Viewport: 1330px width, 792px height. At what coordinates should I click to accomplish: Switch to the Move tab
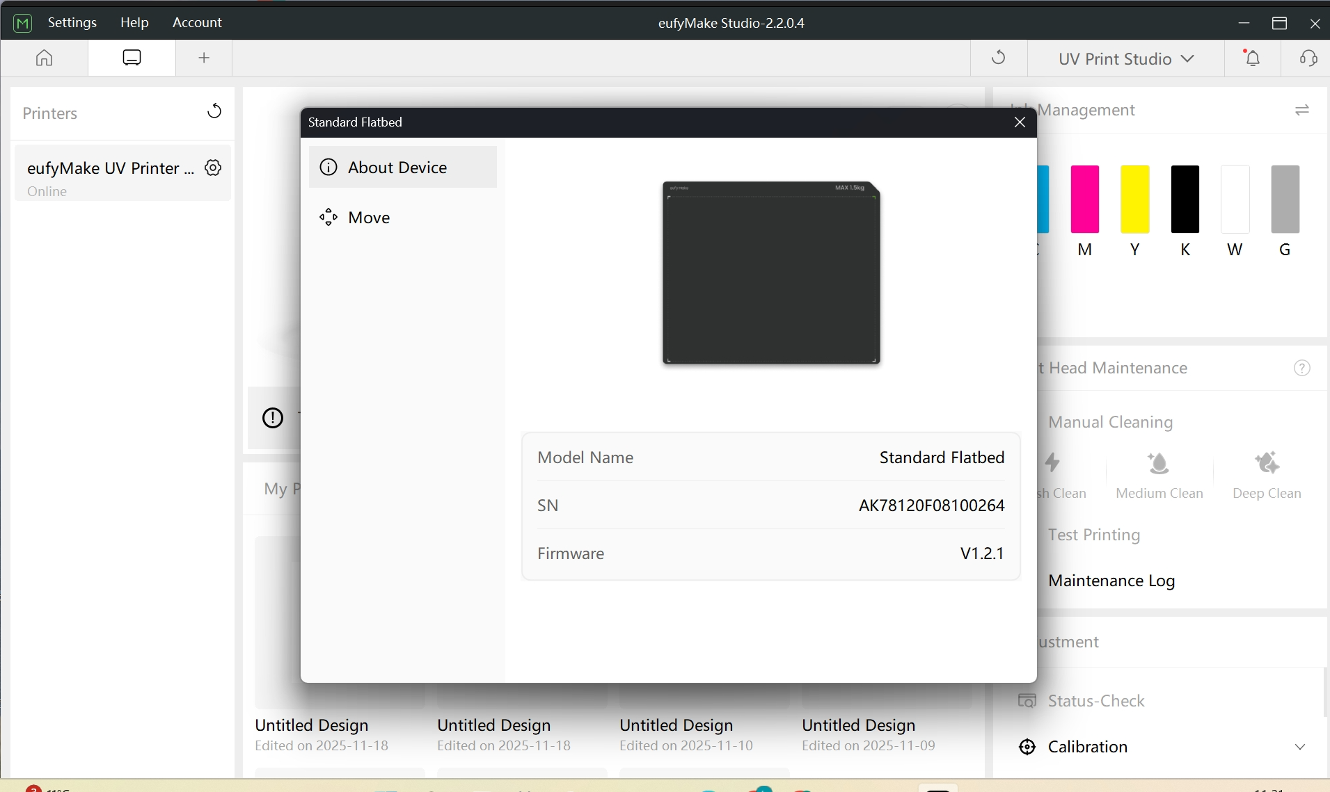click(403, 218)
